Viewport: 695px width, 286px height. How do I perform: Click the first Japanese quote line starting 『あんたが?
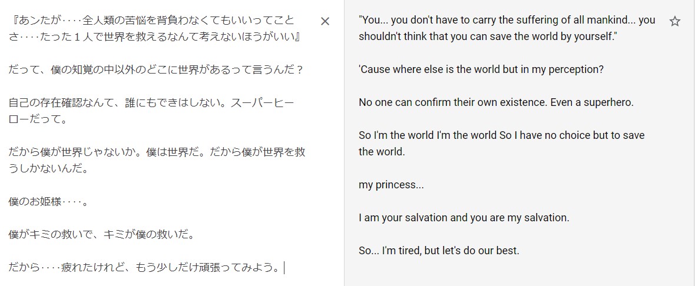click(x=151, y=20)
